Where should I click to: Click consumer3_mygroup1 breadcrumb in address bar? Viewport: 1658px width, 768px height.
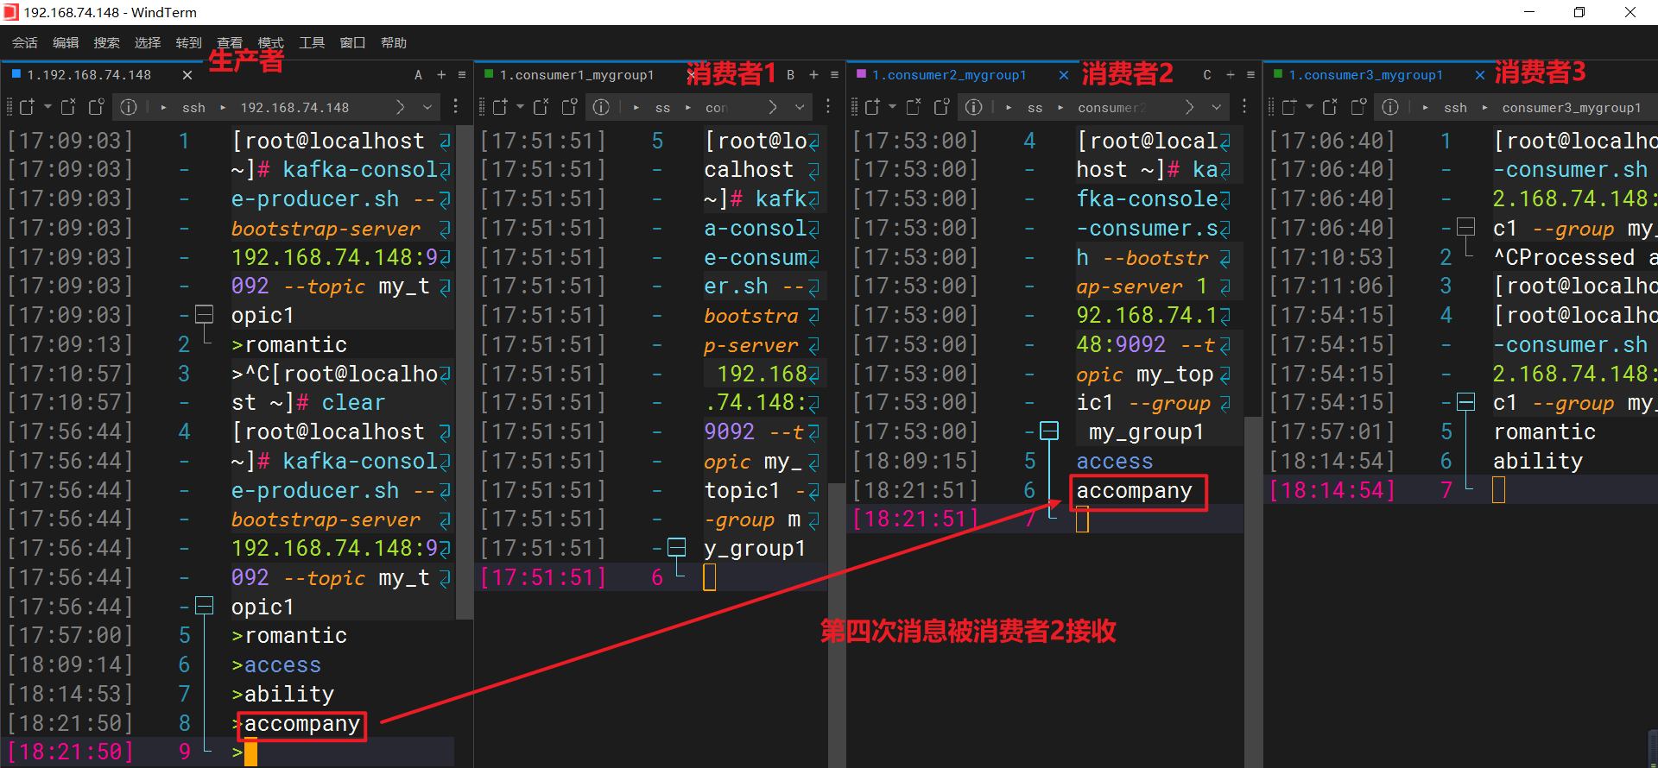click(1571, 108)
